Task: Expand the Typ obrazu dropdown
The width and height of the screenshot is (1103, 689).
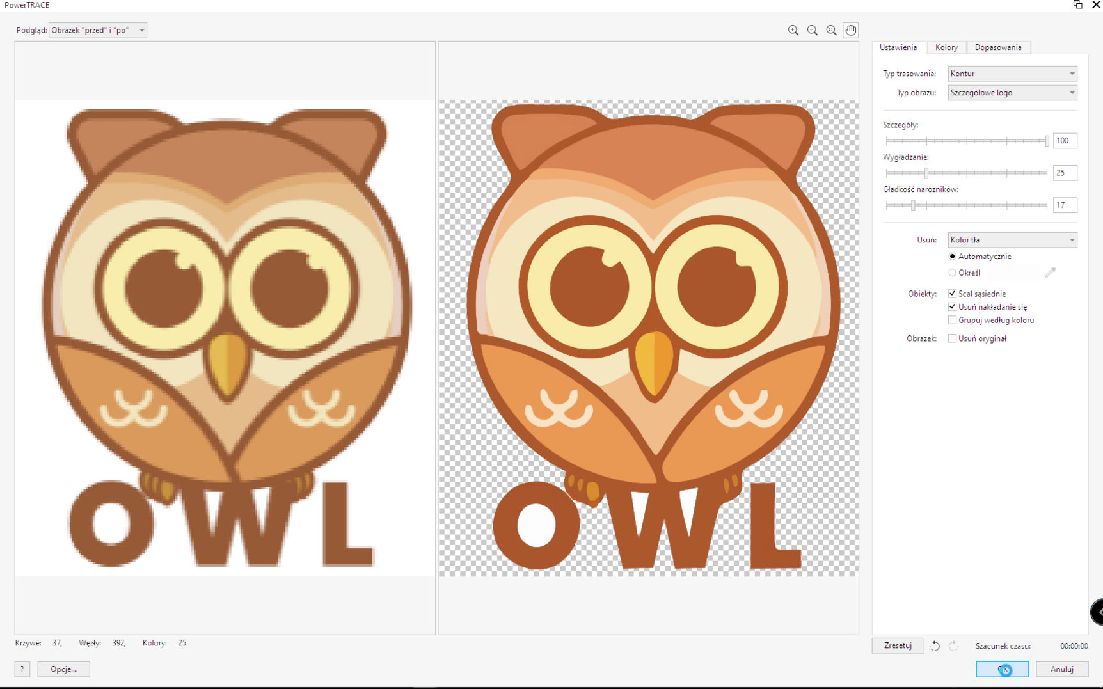Action: pos(1012,93)
